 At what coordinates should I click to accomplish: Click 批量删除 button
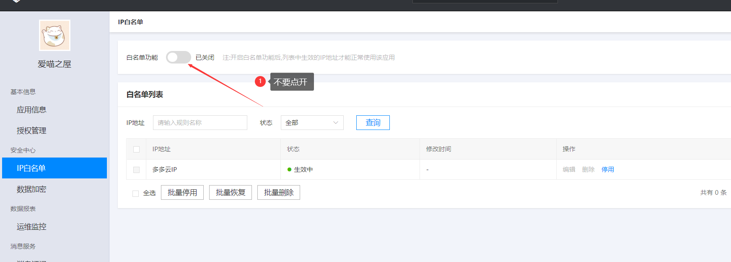(x=279, y=193)
